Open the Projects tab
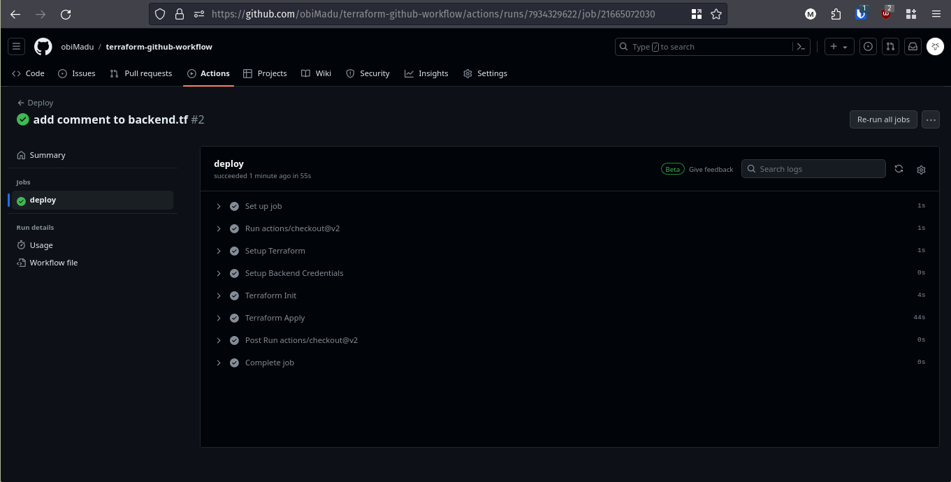 265,73
